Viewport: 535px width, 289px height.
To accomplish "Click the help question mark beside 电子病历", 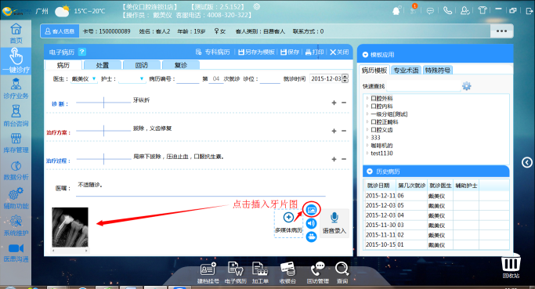I will [x=82, y=52].
